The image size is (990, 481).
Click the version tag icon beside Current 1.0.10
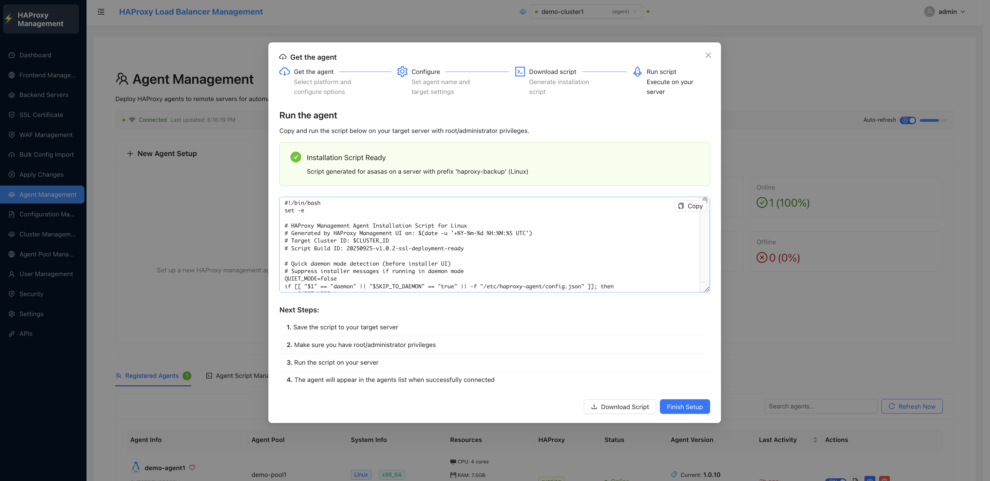(674, 475)
